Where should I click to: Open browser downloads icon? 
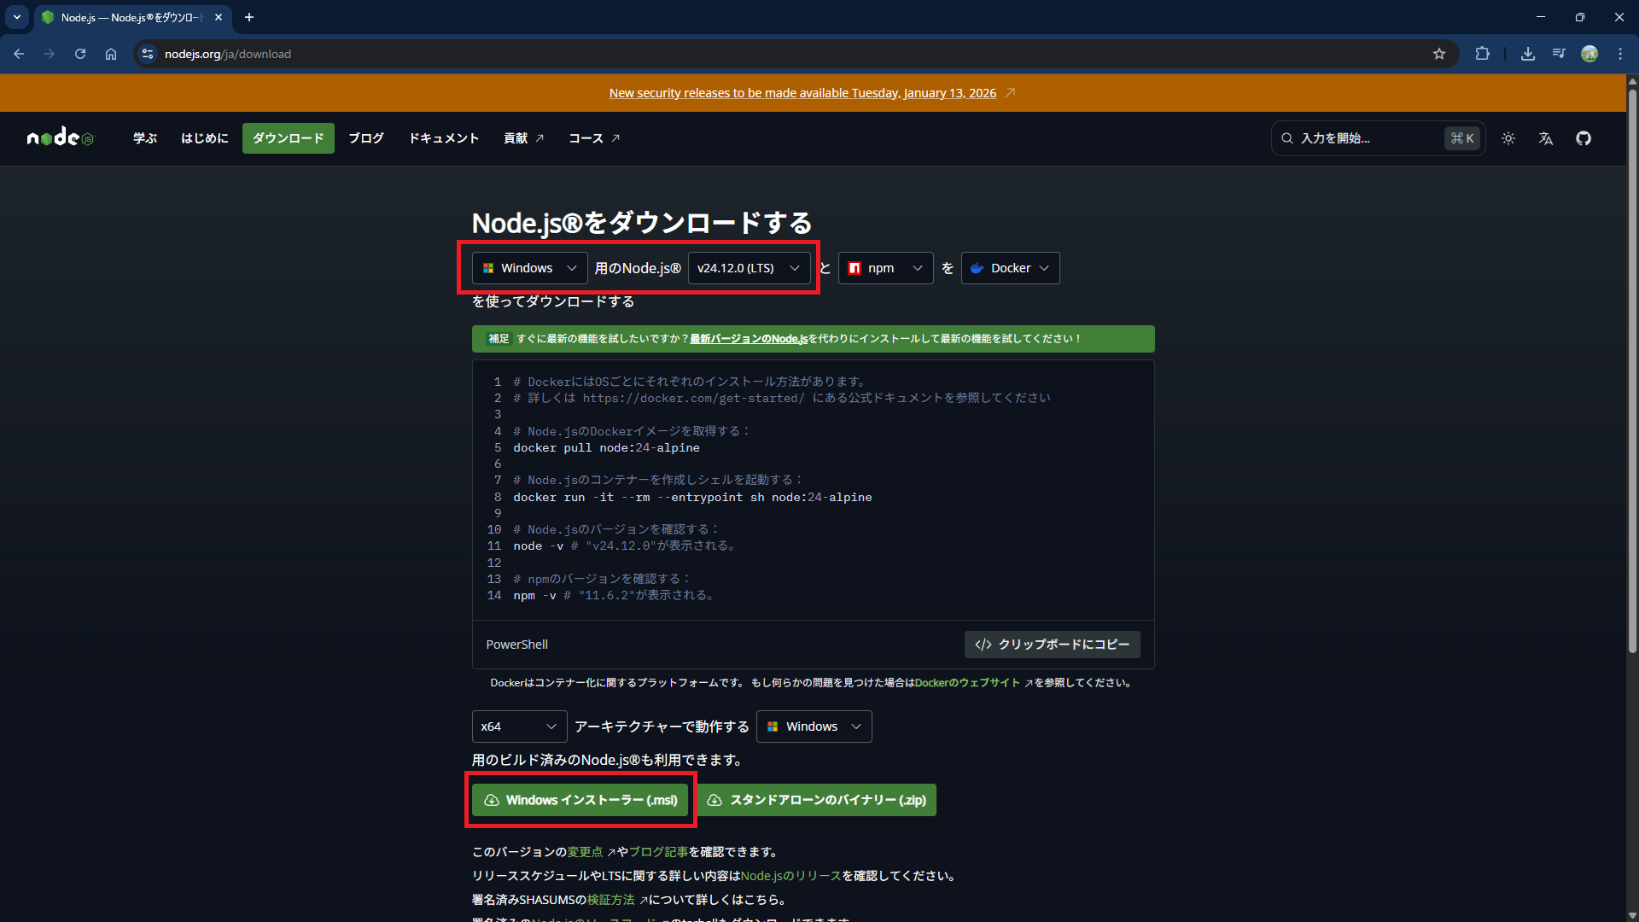pyautogui.click(x=1528, y=53)
